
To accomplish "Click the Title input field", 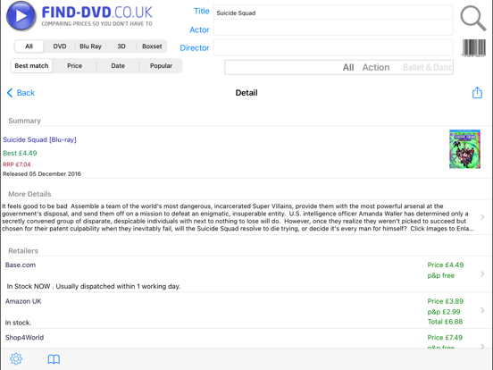I will 333,13.
